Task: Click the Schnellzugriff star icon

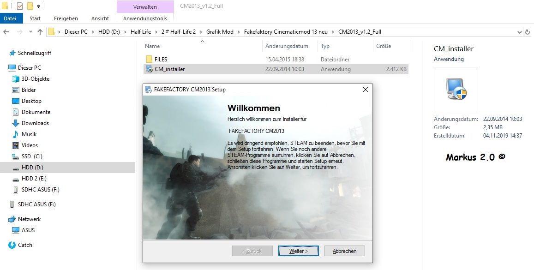Action: 12,53
